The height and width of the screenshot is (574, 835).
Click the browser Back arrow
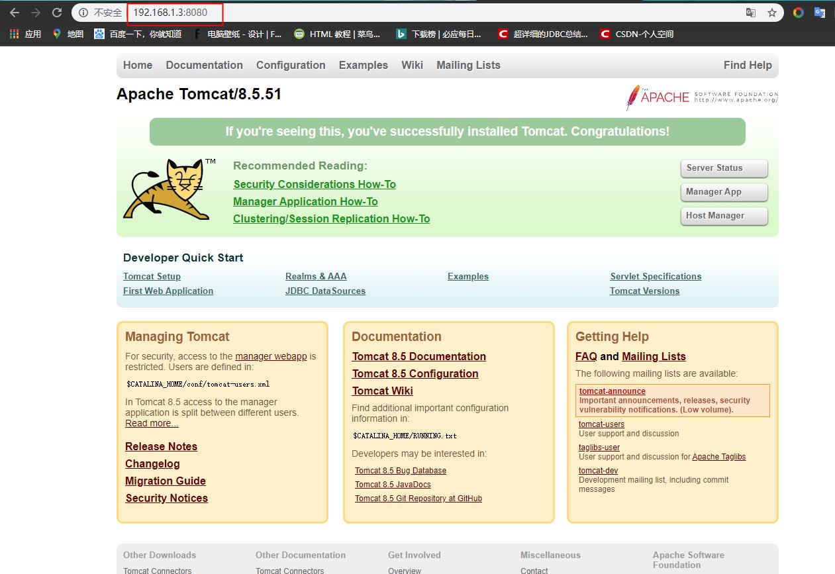tap(14, 13)
